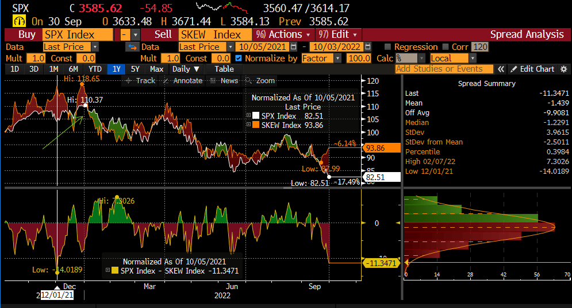Open start date calendar picker icon
Viewport: 572px width, 308px height.
pos(294,47)
